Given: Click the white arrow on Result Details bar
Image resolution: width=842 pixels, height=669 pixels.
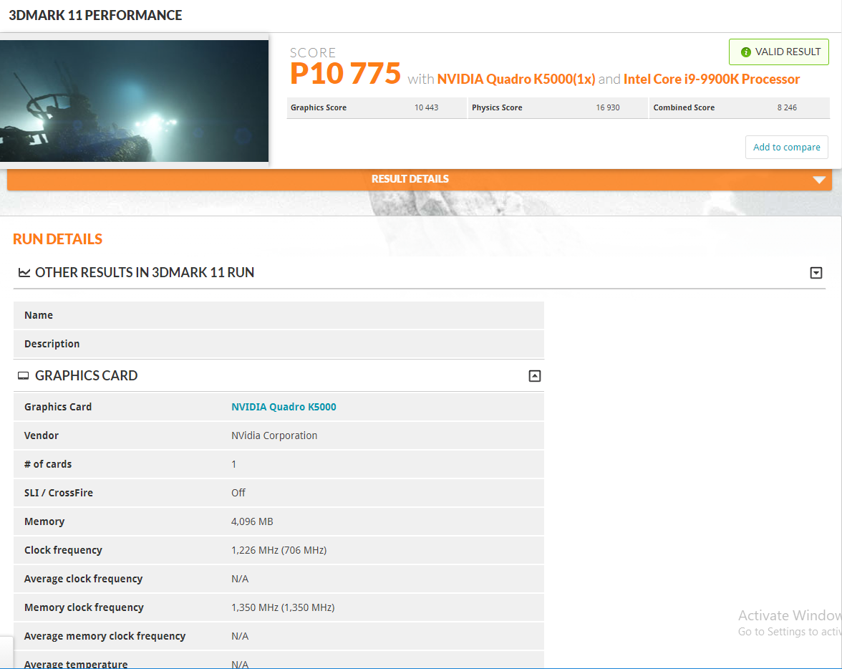Looking at the screenshot, I should (818, 180).
